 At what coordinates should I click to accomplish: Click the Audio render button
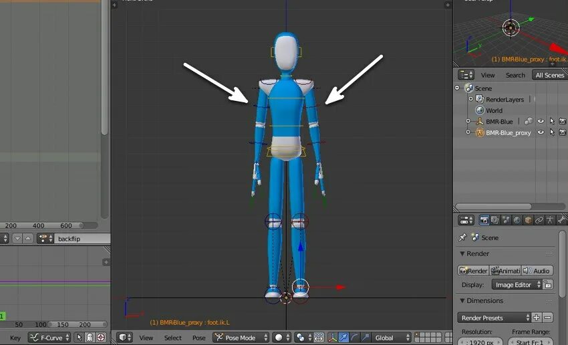pyautogui.click(x=537, y=271)
